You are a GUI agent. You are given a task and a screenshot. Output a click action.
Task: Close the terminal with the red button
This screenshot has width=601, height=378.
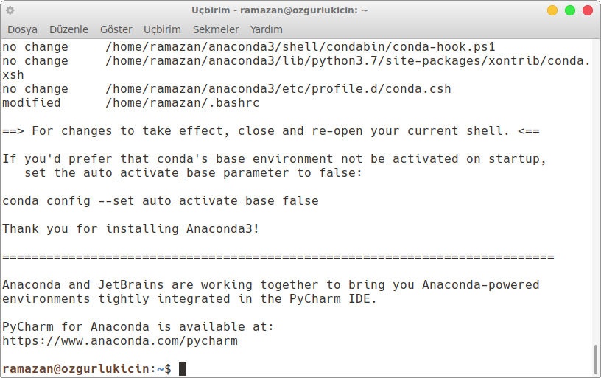click(x=588, y=10)
